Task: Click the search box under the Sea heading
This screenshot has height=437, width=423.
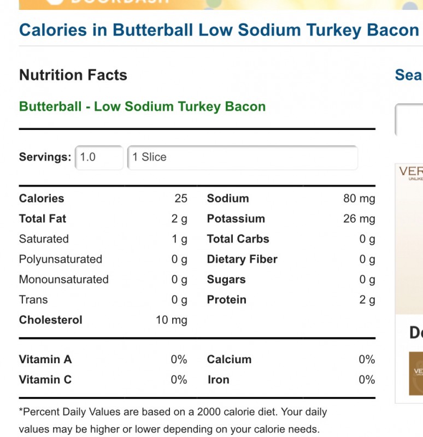Action: (409, 120)
